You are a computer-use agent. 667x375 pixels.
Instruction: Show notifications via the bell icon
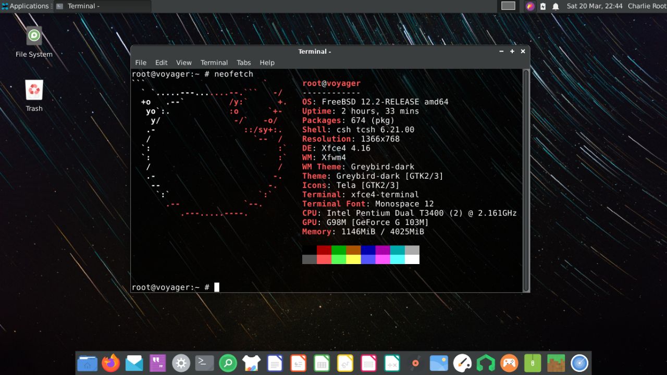point(555,6)
